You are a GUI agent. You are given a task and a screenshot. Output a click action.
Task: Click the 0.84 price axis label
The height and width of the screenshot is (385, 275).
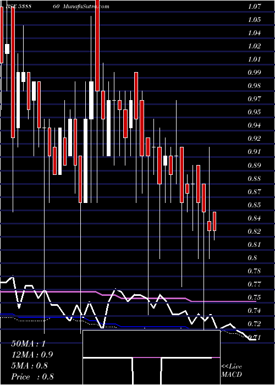(x=254, y=218)
